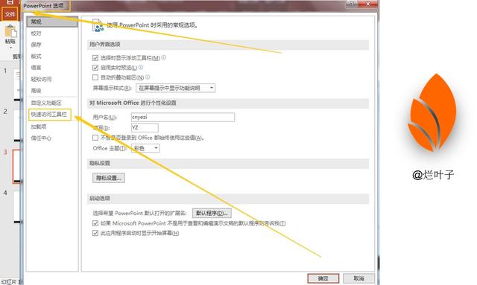
Task: Toggle show start screen checkbox
Action: pos(95,233)
